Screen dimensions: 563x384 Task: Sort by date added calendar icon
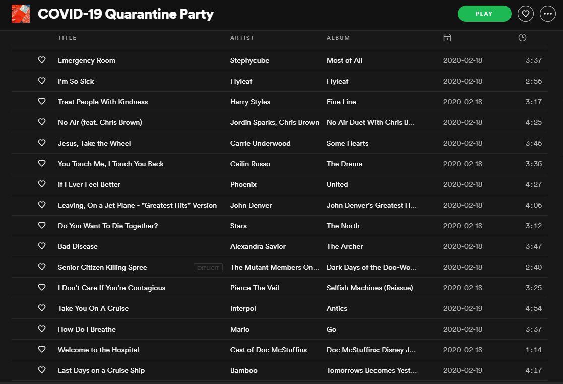click(x=447, y=38)
